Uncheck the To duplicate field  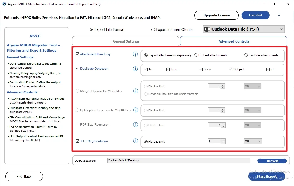tap(146, 69)
